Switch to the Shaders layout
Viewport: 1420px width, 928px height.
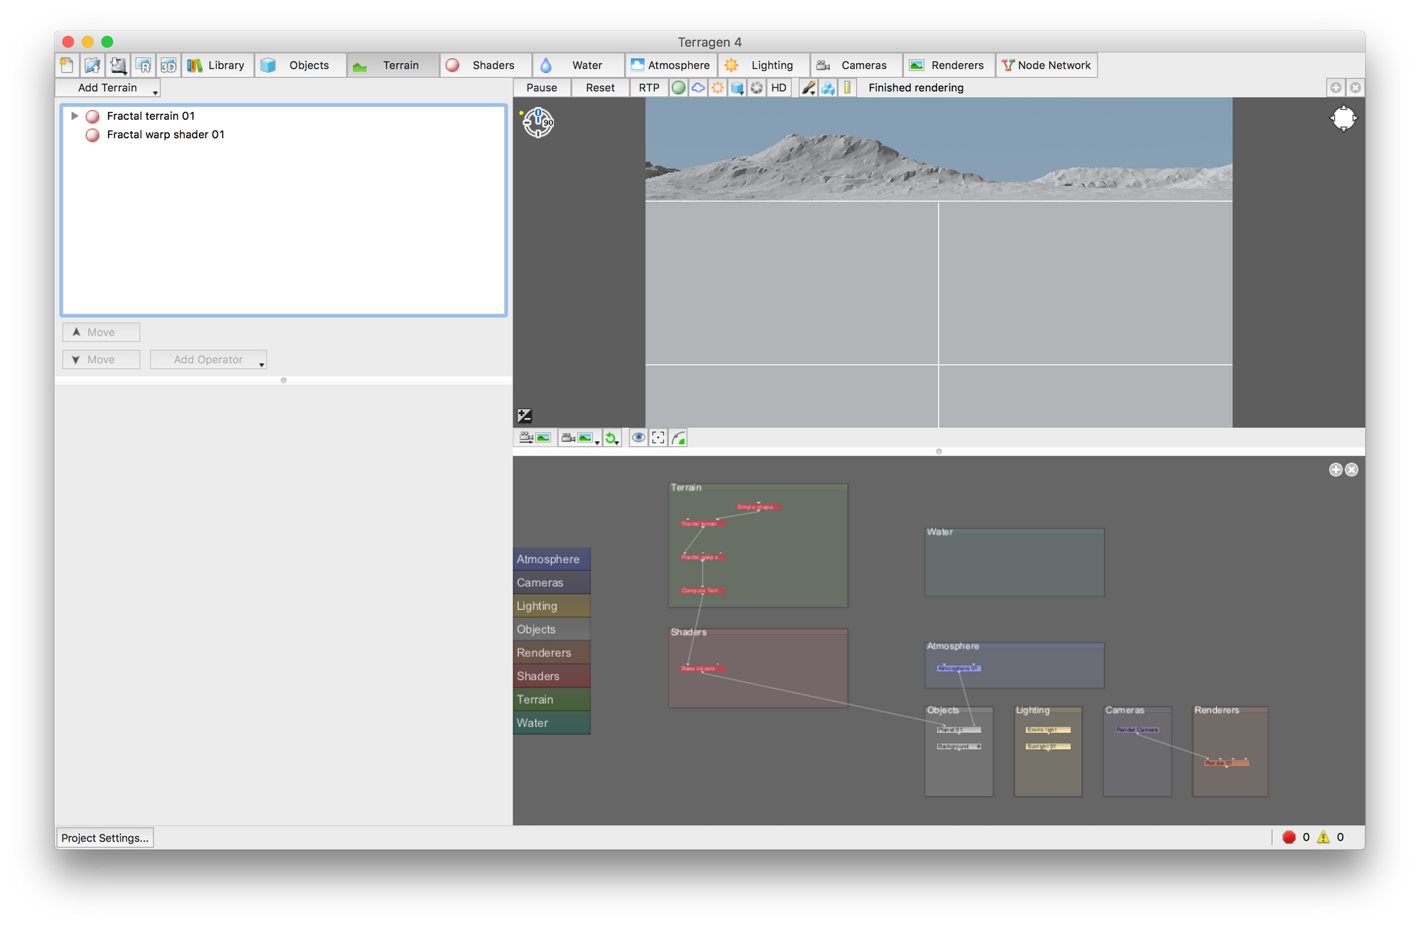pyautogui.click(x=486, y=65)
